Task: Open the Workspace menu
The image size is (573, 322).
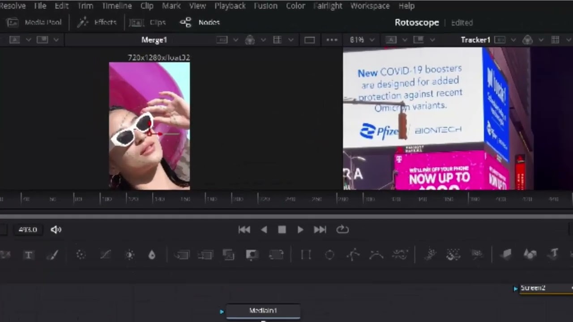Action: point(370,6)
